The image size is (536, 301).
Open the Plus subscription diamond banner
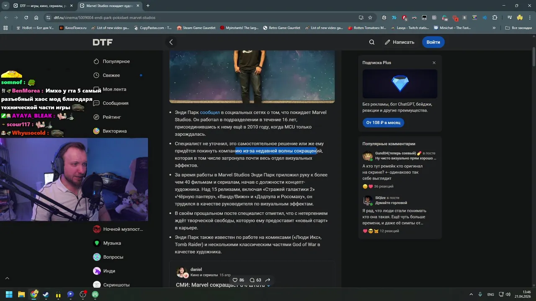tap(400, 84)
